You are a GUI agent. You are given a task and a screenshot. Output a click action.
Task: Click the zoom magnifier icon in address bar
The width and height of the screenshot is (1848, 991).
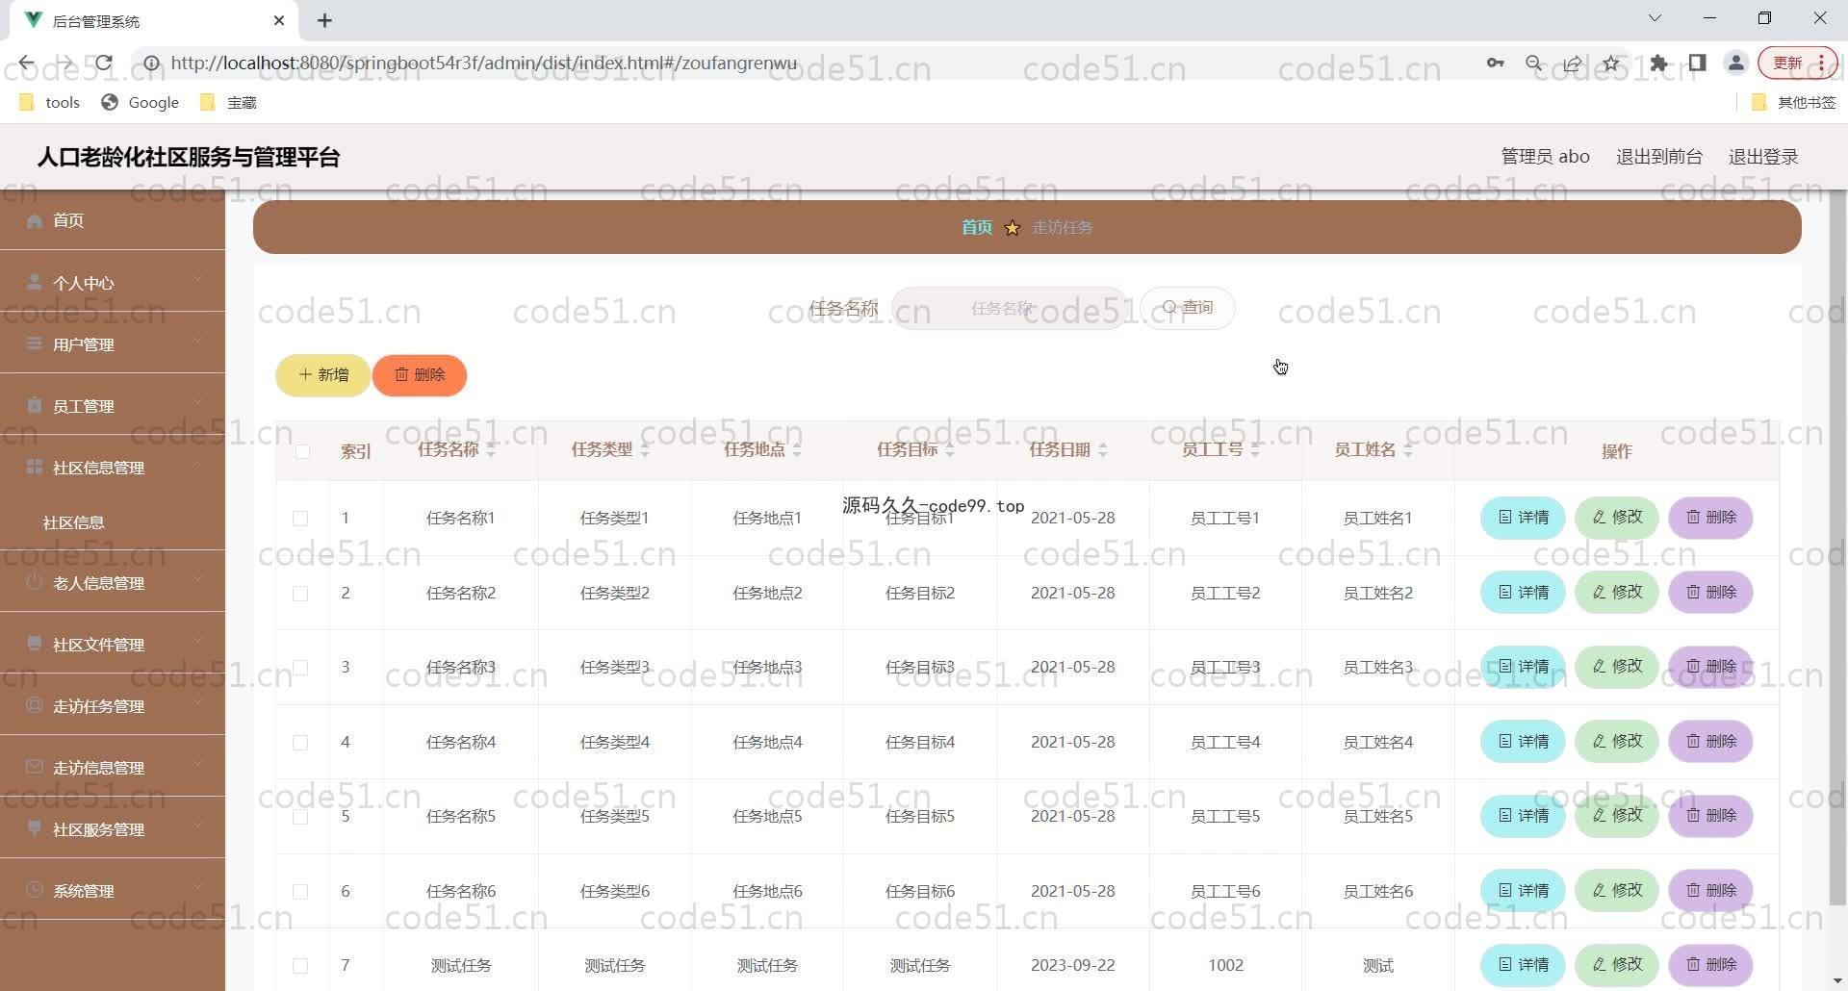1533,64
